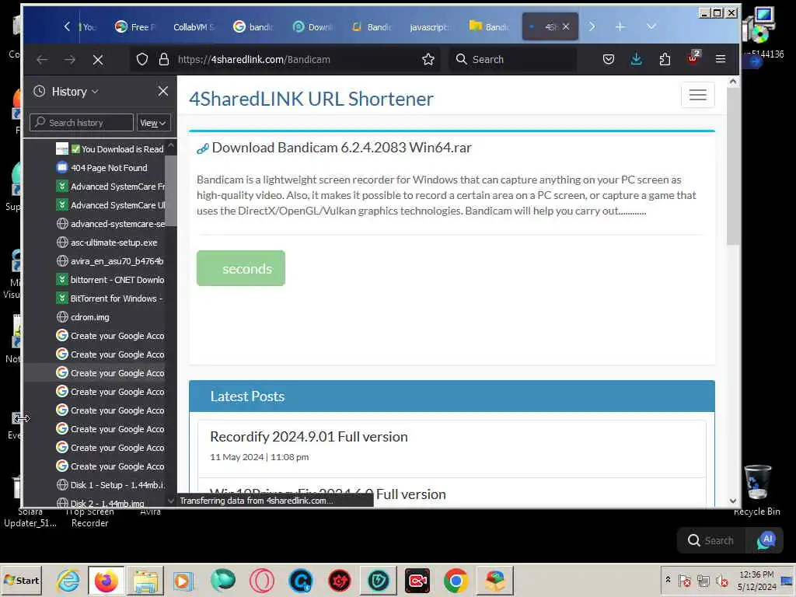Open the Windows Start menu
Viewport: 796px width, 597px height.
pyautogui.click(x=21, y=580)
